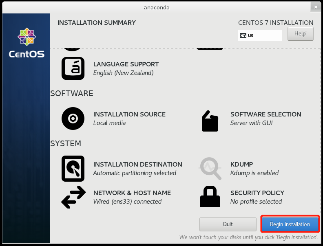Click the SOFTWARE section heading
This screenshot has height=246, width=323.
pos(72,93)
